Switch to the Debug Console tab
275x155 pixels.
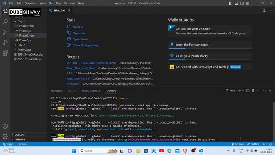click(91, 91)
